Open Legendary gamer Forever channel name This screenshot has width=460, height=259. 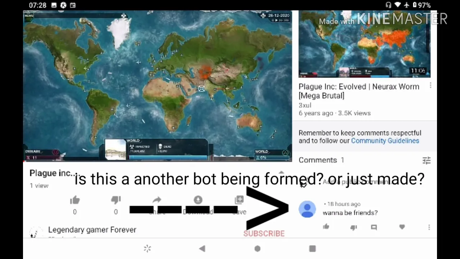coord(92,230)
